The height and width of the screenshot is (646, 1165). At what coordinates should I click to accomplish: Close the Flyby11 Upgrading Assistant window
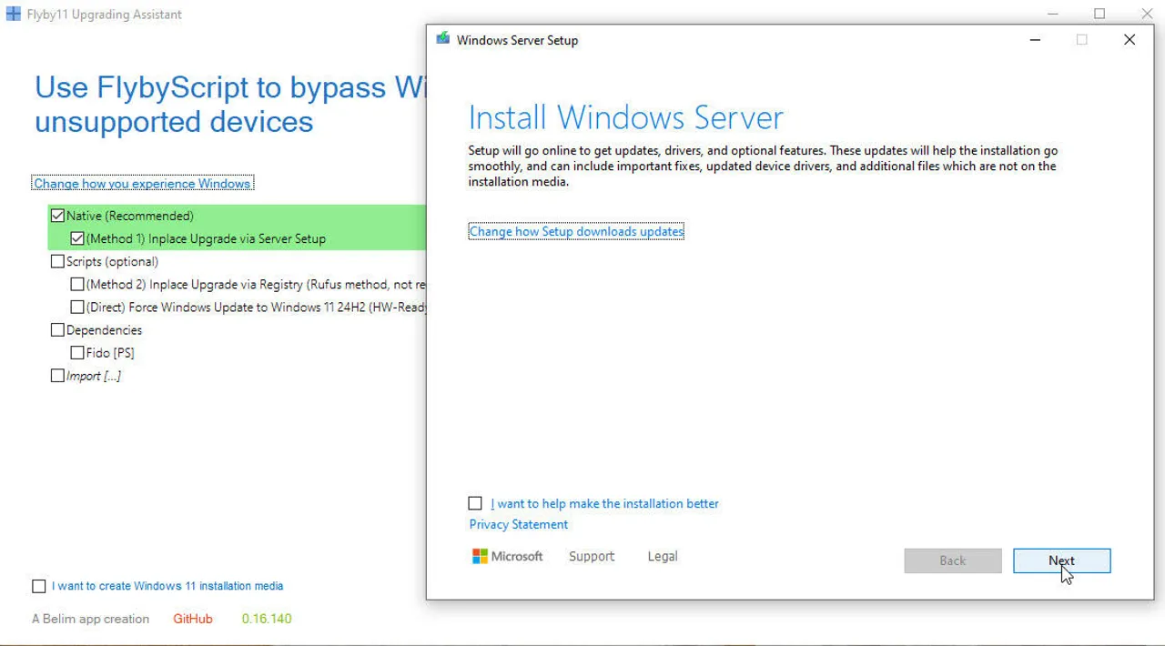(1147, 14)
